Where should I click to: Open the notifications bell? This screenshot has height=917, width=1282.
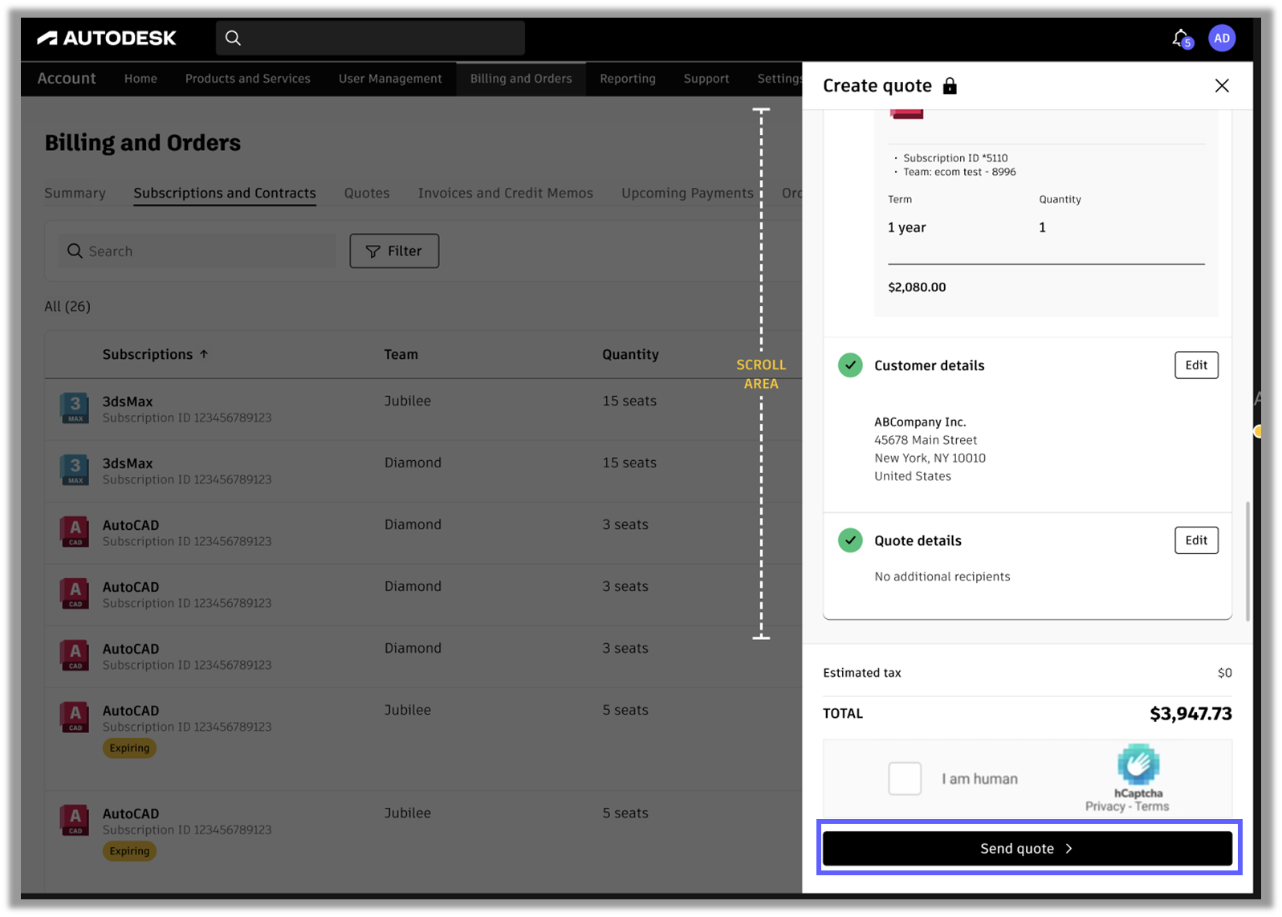tap(1180, 38)
